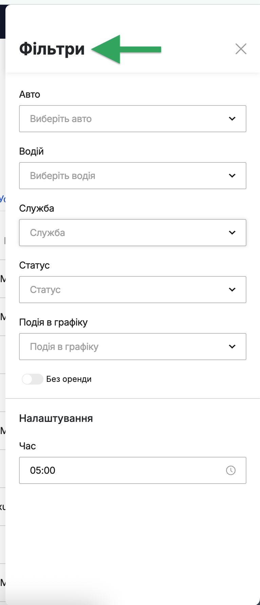Open the Виберіть авто dropdown
This screenshot has height=605, width=260.
click(133, 119)
